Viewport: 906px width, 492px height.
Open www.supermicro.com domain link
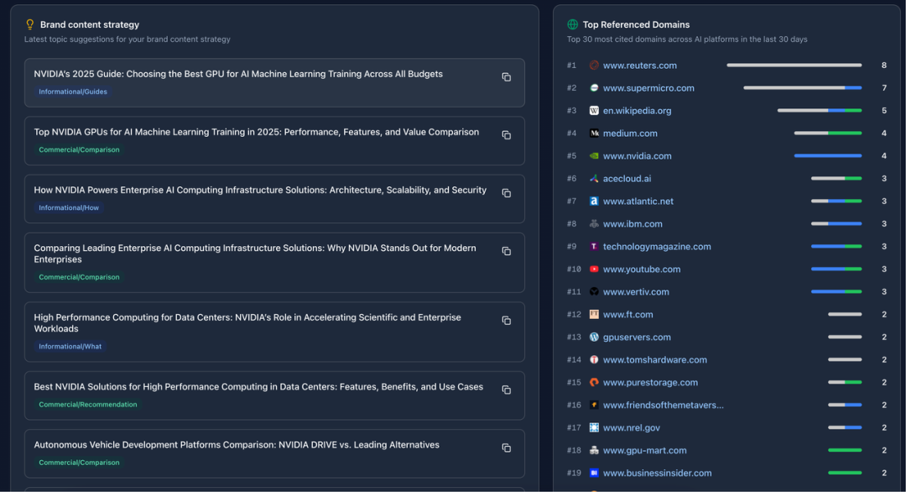(648, 88)
